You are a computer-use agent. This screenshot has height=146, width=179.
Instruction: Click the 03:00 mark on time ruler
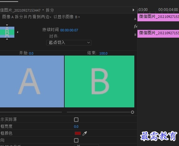pos(143,10)
